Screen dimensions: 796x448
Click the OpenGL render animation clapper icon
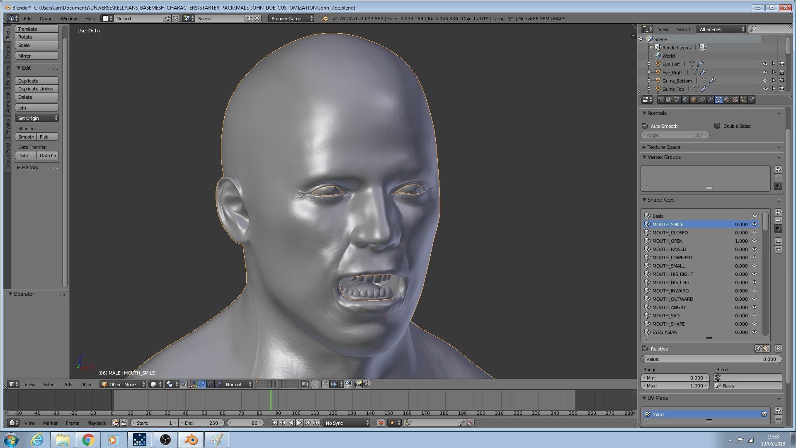click(x=366, y=384)
